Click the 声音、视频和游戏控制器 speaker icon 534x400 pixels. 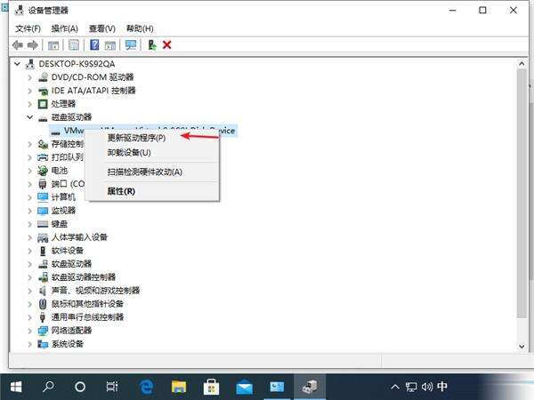coord(43,291)
